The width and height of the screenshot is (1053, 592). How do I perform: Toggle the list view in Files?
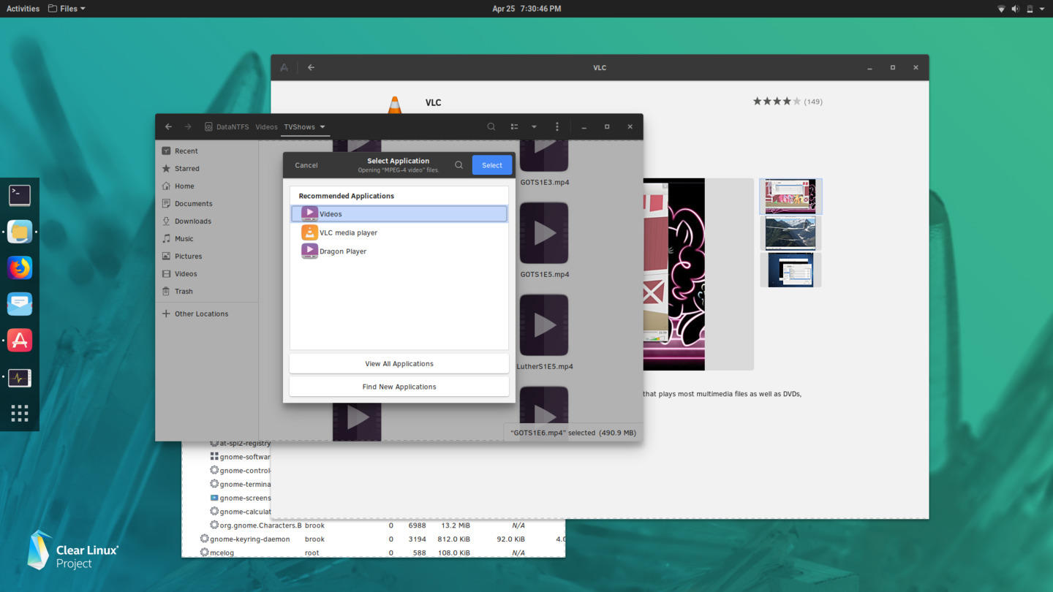click(x=514, y=126)
